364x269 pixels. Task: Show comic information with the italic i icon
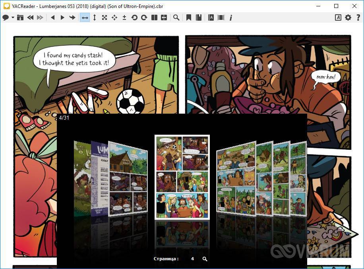pyautogui.click(x=231, y=17)
